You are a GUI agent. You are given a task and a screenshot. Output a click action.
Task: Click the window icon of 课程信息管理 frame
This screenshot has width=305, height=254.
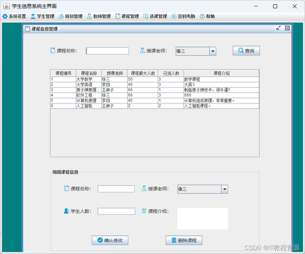28,29
